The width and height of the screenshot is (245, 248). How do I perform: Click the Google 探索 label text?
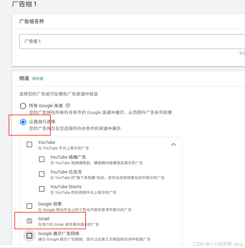point(50,204)
